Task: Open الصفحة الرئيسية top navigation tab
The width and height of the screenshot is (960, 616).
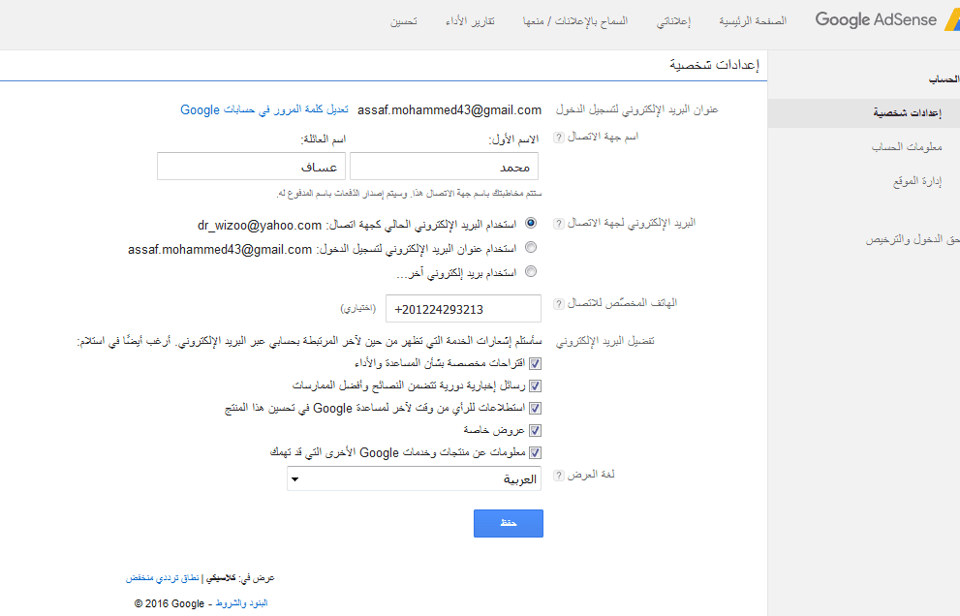Action: pyautogui.click(x=753, y=20)
